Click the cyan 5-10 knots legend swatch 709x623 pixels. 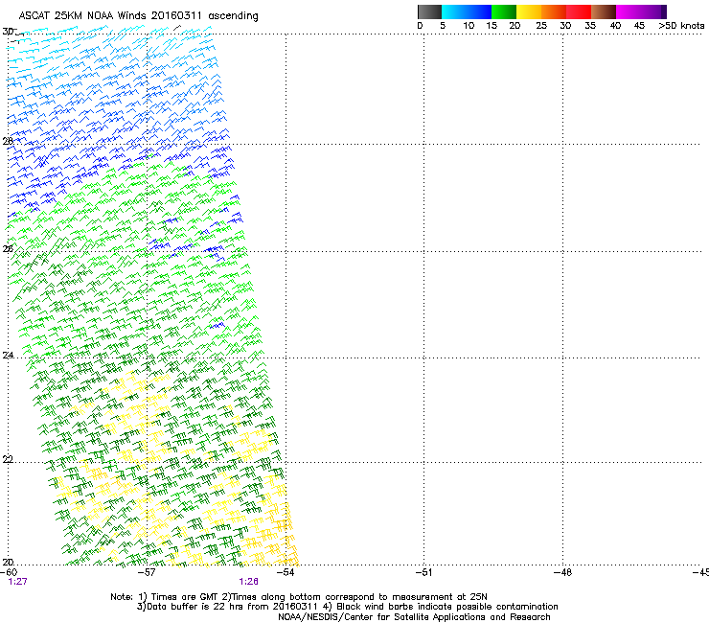(454, 12)
